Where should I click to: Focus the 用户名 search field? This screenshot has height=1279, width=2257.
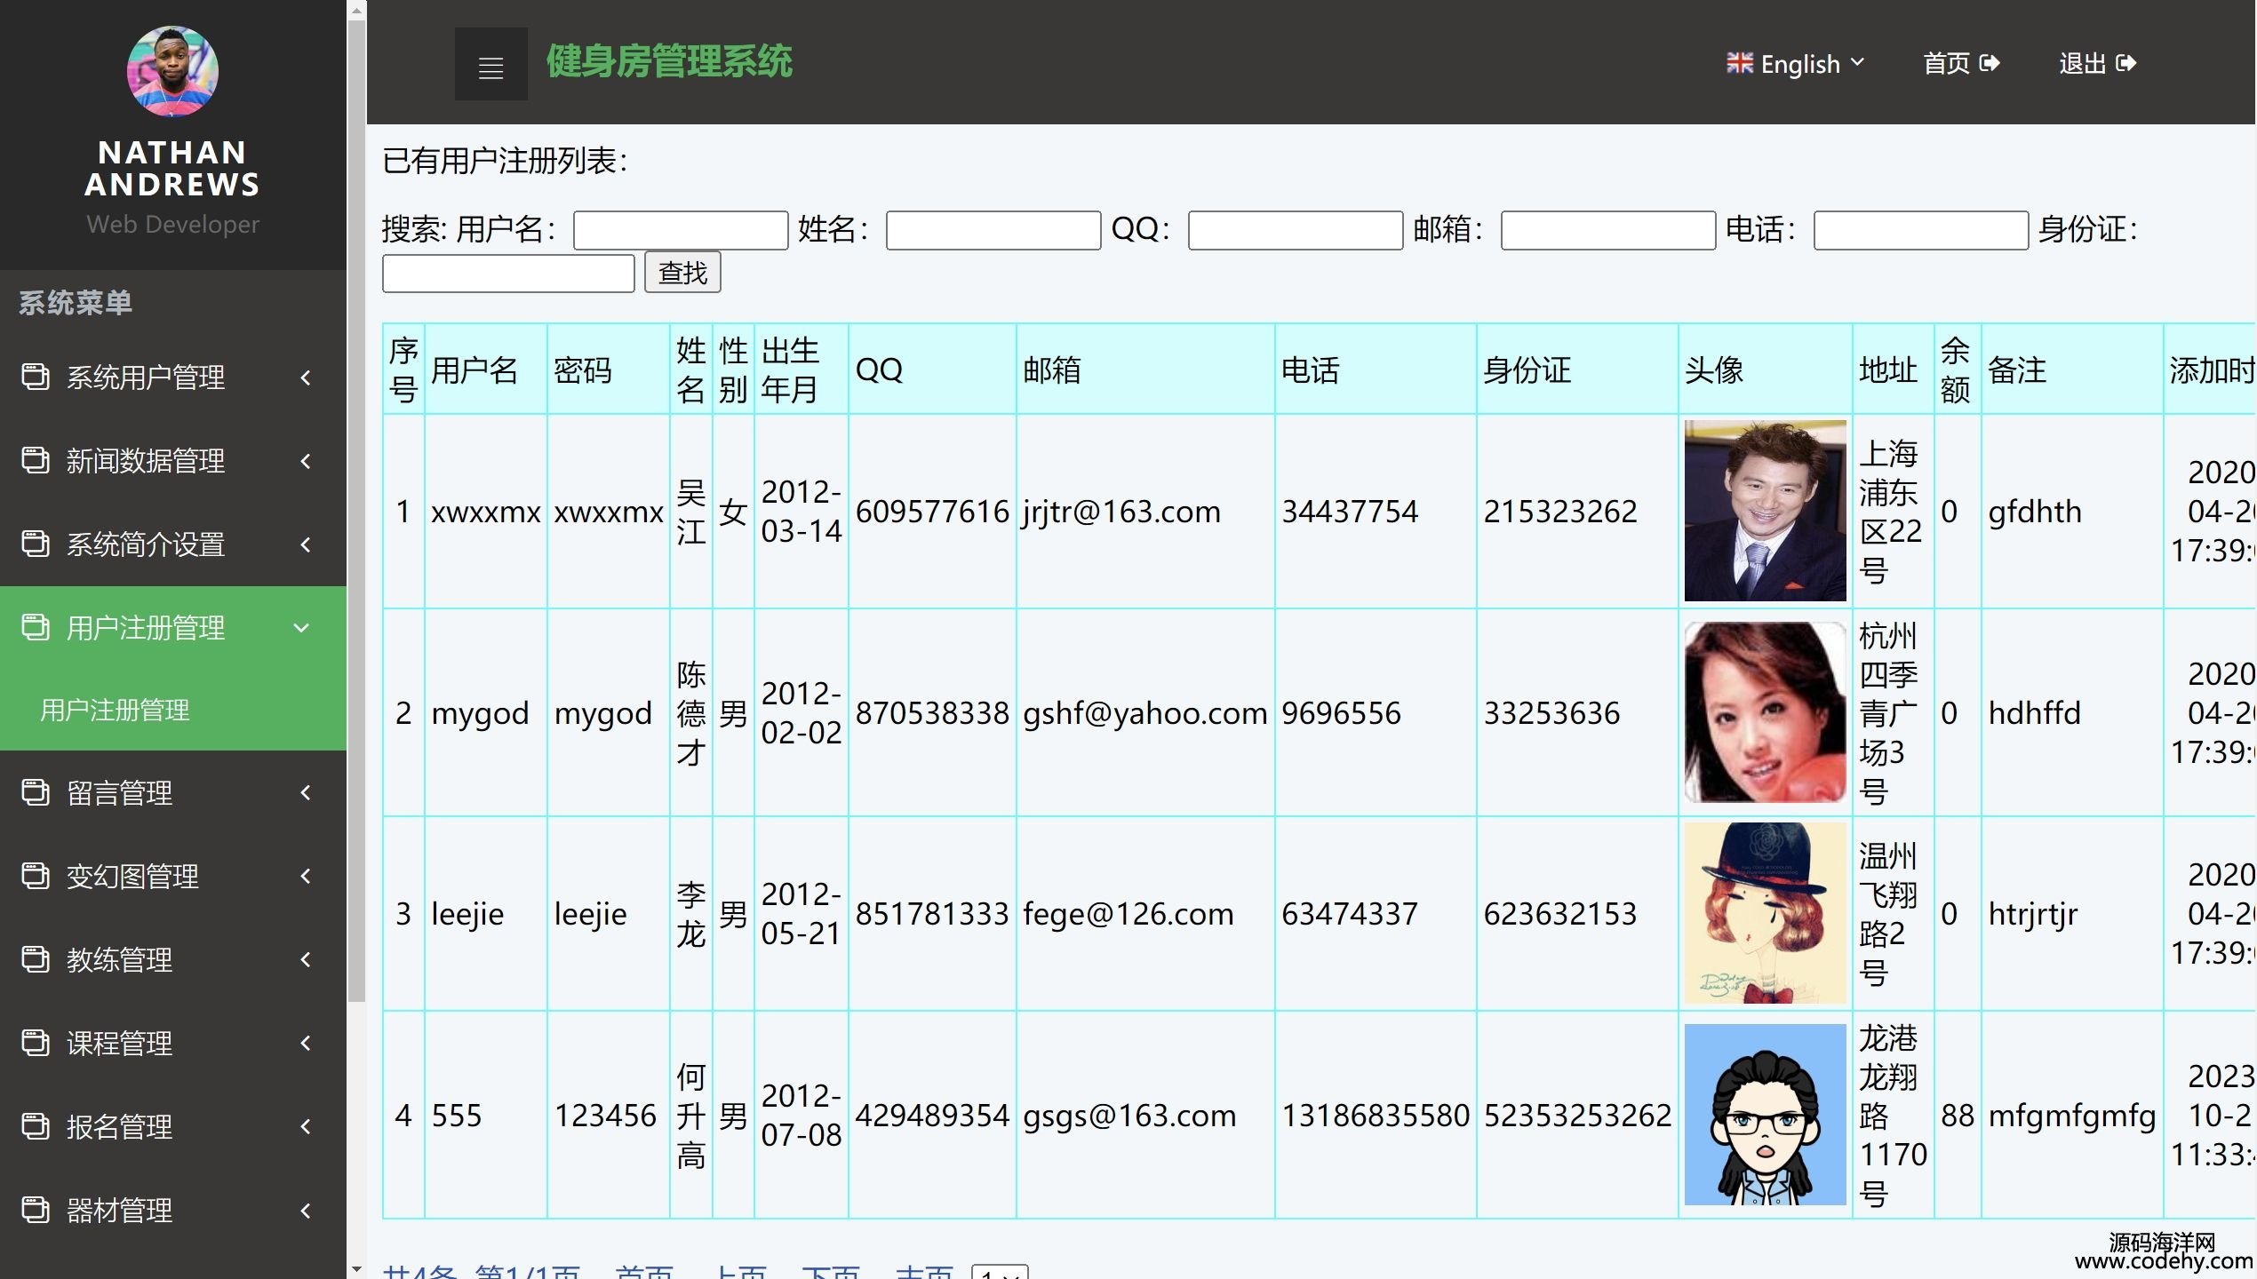[681, 230]
